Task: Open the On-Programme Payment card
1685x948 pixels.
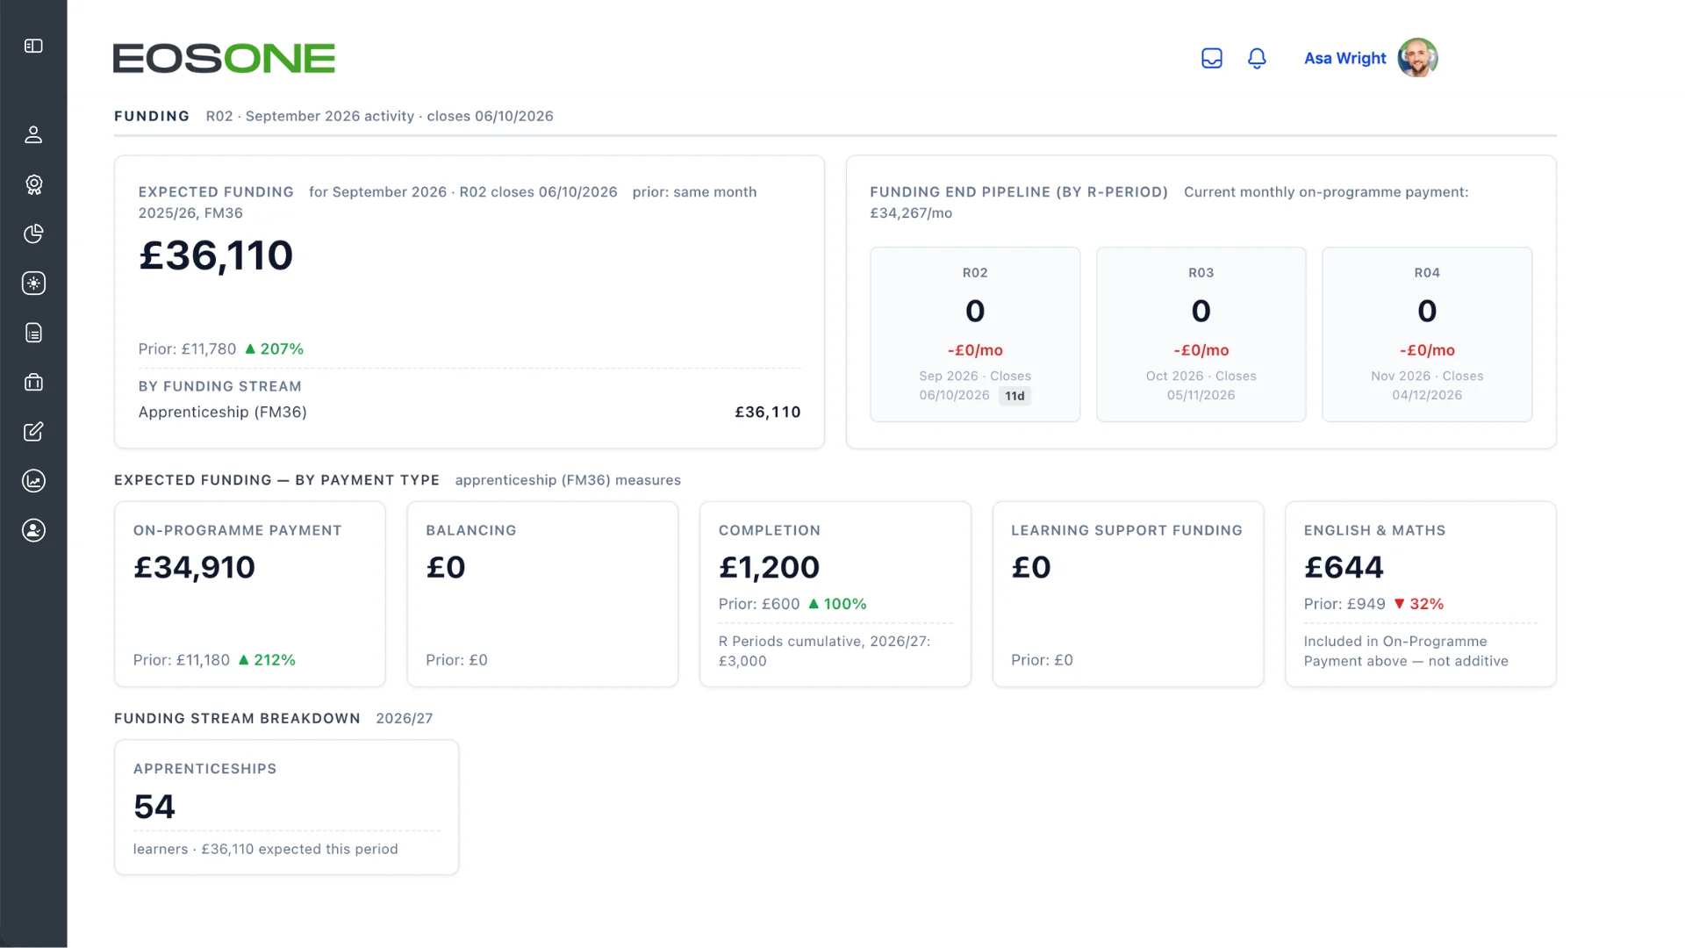Action: (250, 594)
